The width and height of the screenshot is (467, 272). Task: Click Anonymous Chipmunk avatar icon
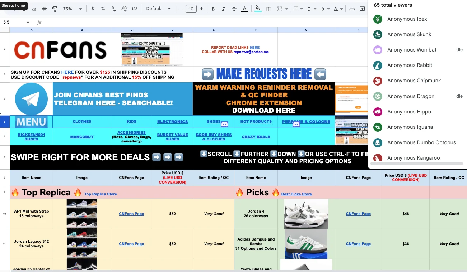[x=378, y=81]
